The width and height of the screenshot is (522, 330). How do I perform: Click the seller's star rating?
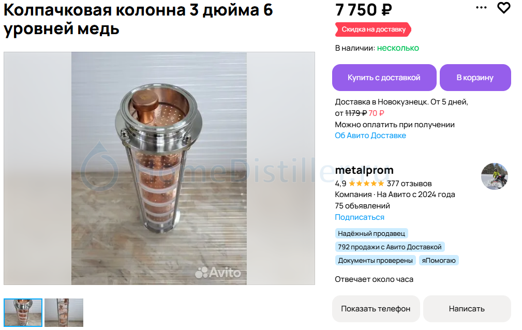[366, 184]
